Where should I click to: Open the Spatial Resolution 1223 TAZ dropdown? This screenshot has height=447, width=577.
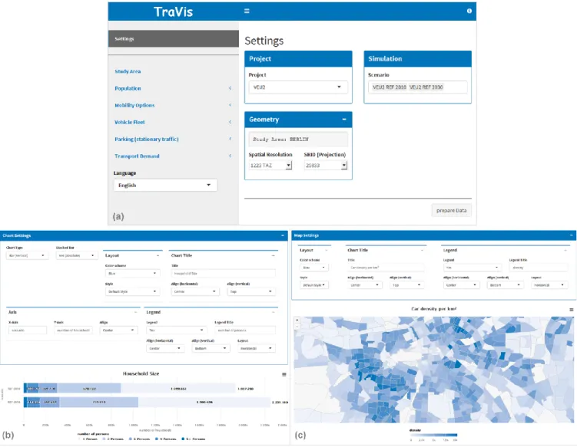pyautogui.click(x=270, y=166)
